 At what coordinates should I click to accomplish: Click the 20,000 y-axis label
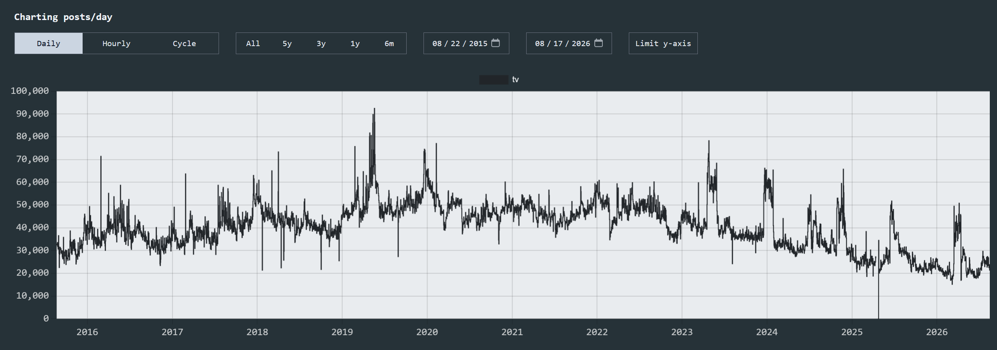[32, 273]
